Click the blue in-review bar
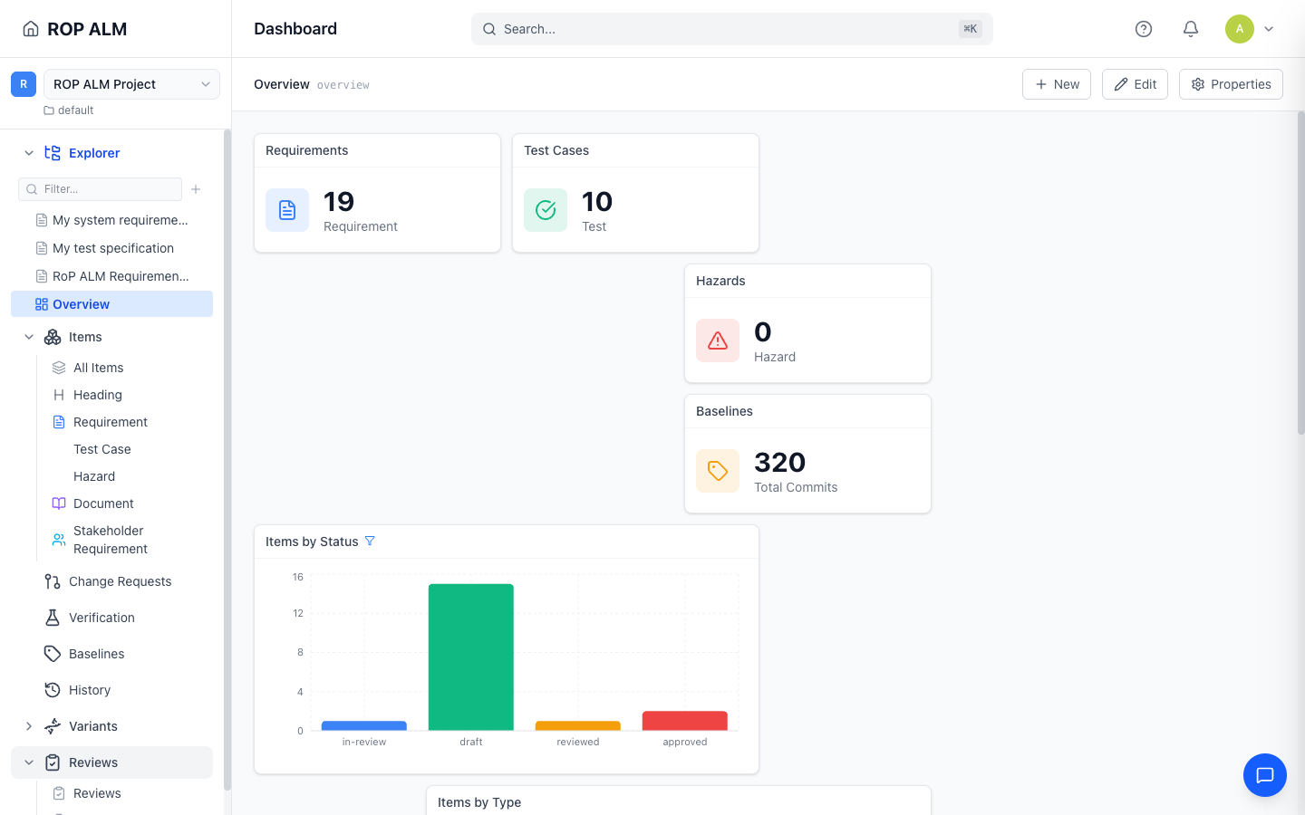The height and width of the screenshot is (815, 1305). (x=364, y=726)
